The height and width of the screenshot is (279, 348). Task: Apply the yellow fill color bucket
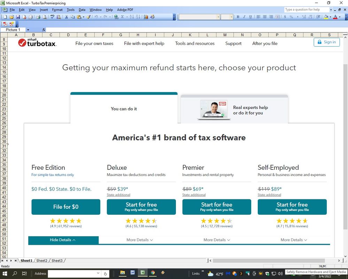(x=326, y=17)
